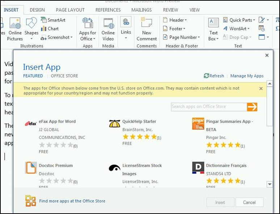Select the FEATURED tab in dialog
This screenshot has height=214, width=280.
click(x=33, y=76)
